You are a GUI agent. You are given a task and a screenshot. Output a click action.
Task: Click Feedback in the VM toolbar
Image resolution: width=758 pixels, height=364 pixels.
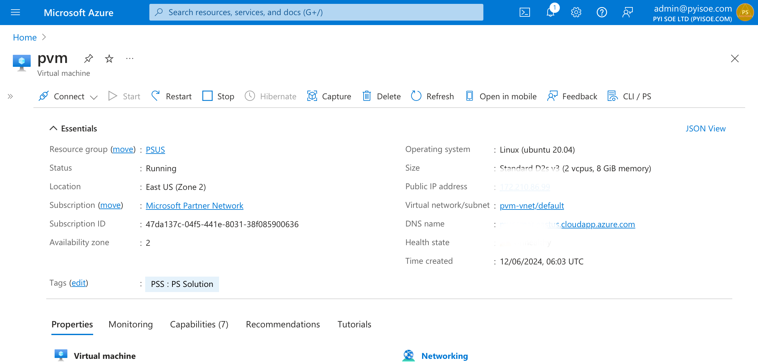pos(572,96)
